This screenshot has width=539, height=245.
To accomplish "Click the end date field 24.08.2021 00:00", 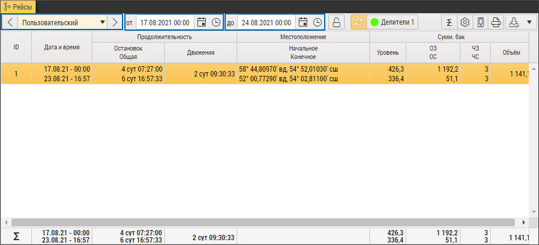I will pyautogui.click(x=266, y=23).
